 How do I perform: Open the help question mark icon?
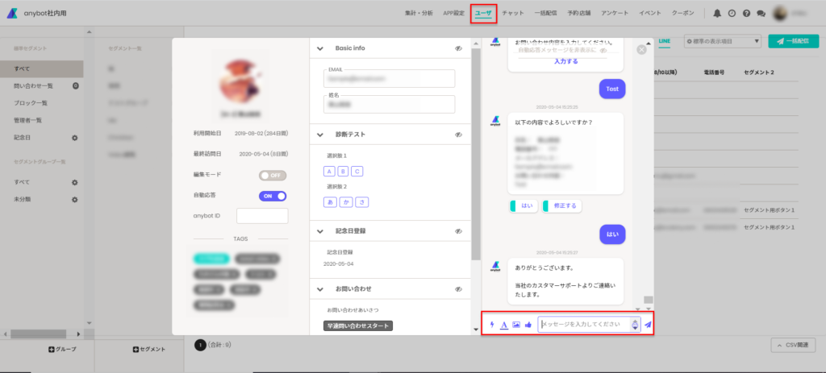746,14
